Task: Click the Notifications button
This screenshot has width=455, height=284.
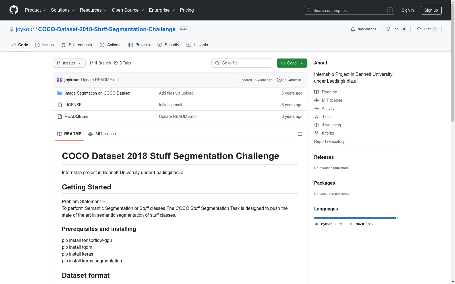Action: (363, 29)
